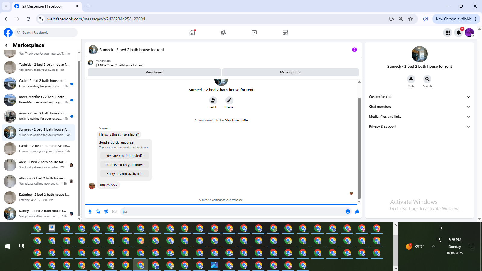Open Alex conversation in the list

(x=39, y=165)
